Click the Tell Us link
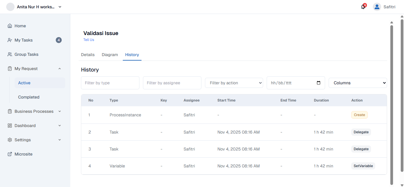This screenshot has height=187, width=404. (88, 40)
